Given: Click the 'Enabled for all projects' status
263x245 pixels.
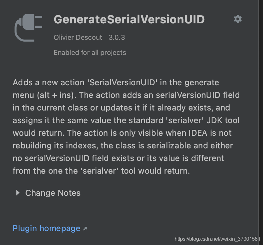Looking at the screenshot, I should pyautogui.click(x=90, y=52).
